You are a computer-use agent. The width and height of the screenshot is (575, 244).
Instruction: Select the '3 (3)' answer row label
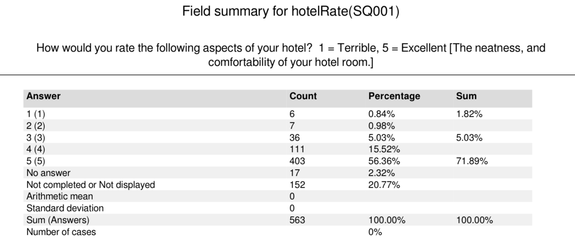point(36,138)
